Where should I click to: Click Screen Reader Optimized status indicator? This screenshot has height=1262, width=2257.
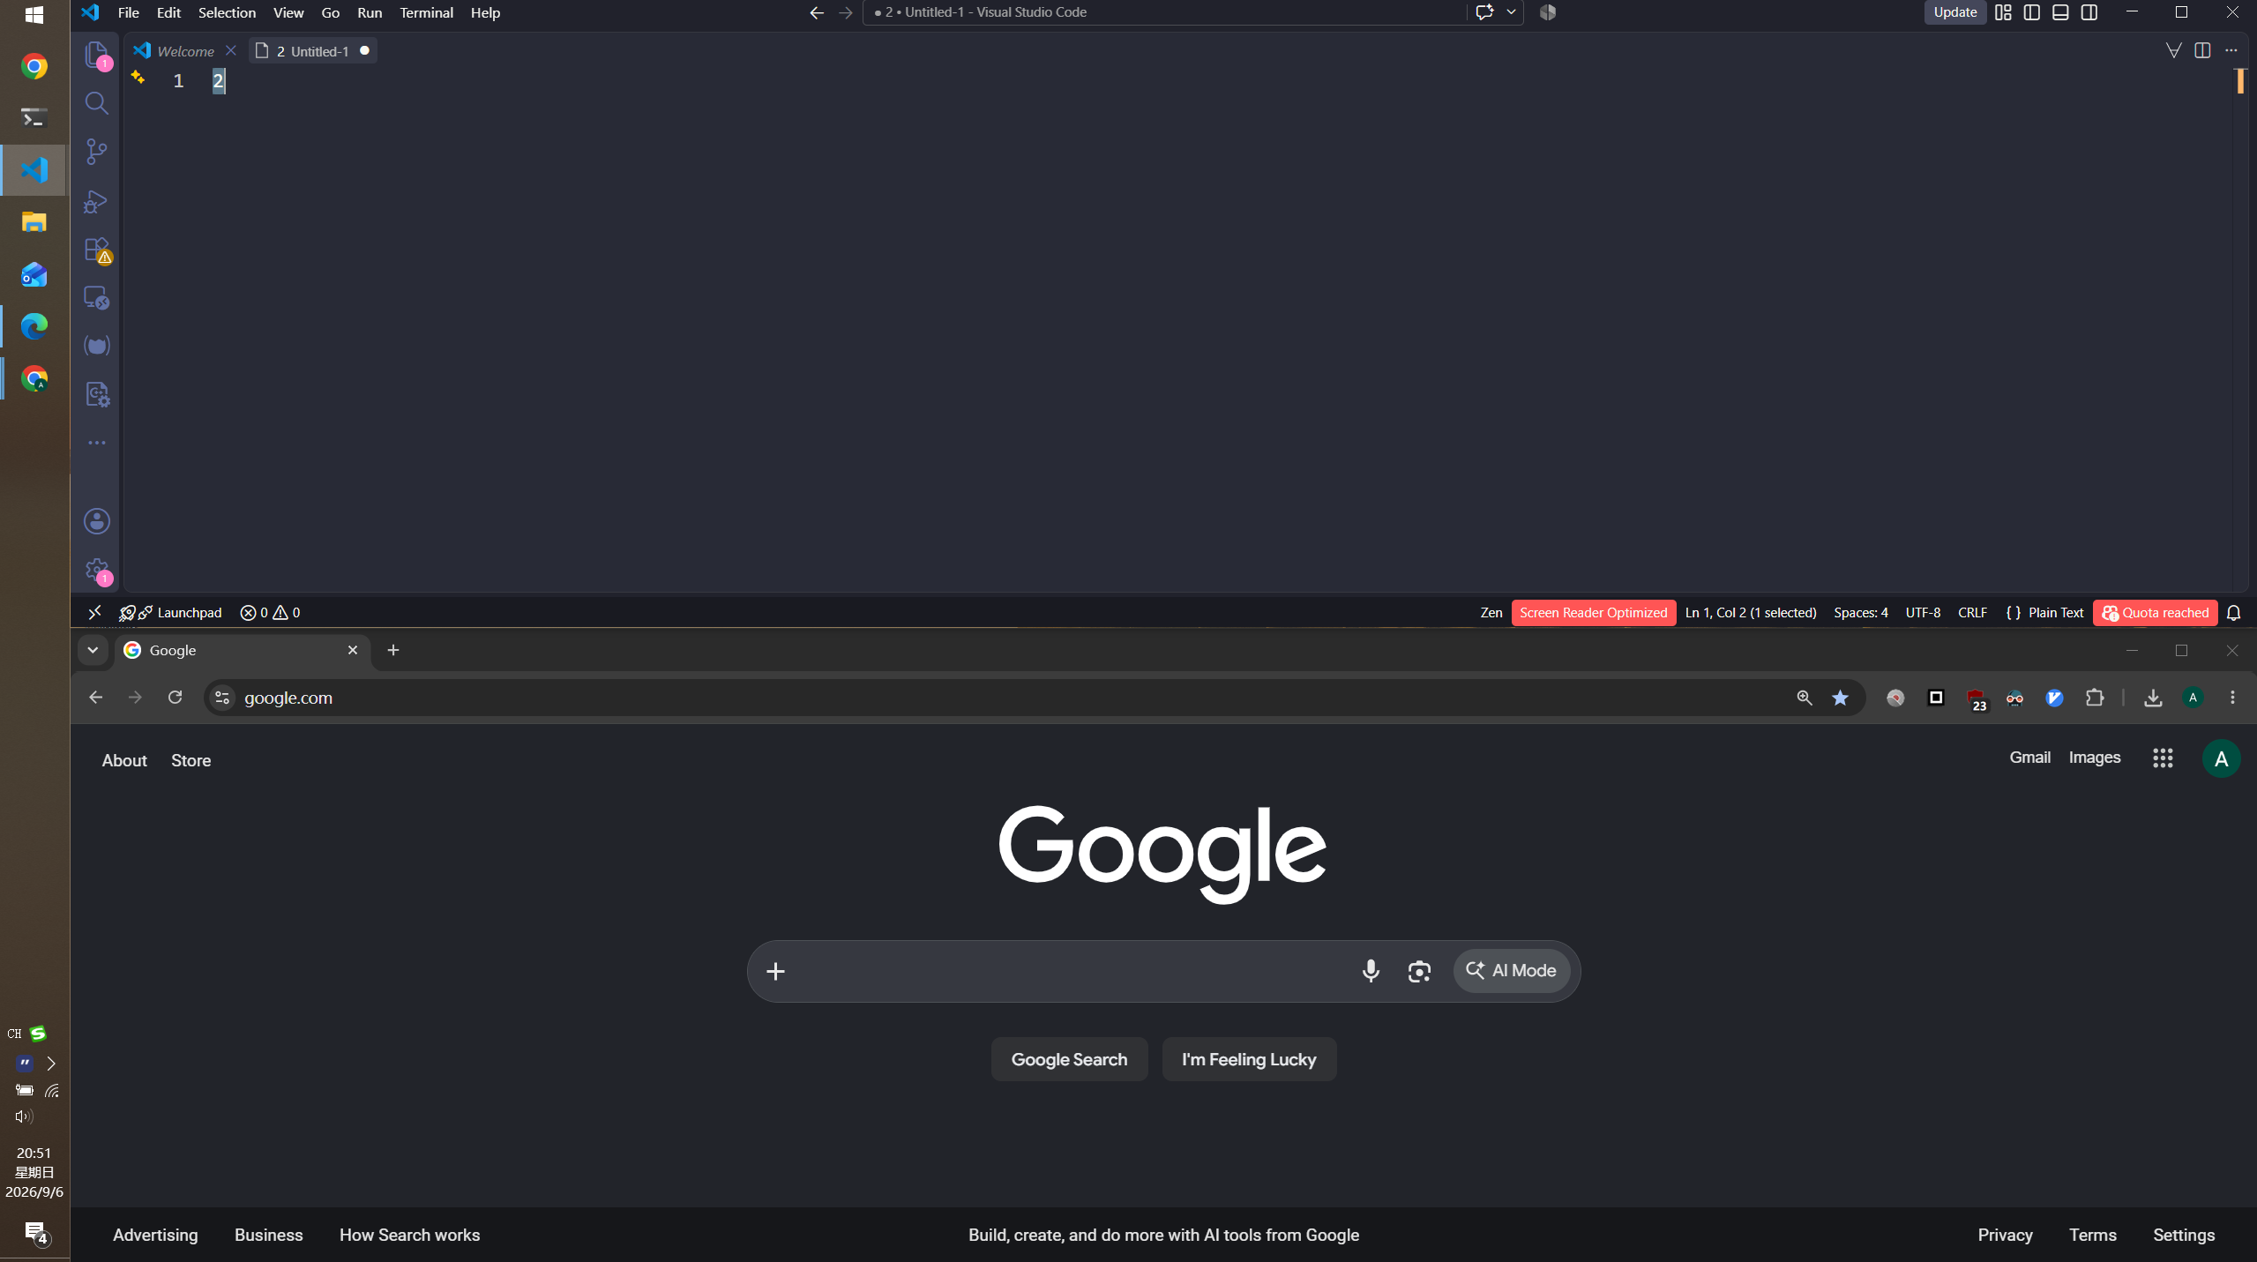1593,612
